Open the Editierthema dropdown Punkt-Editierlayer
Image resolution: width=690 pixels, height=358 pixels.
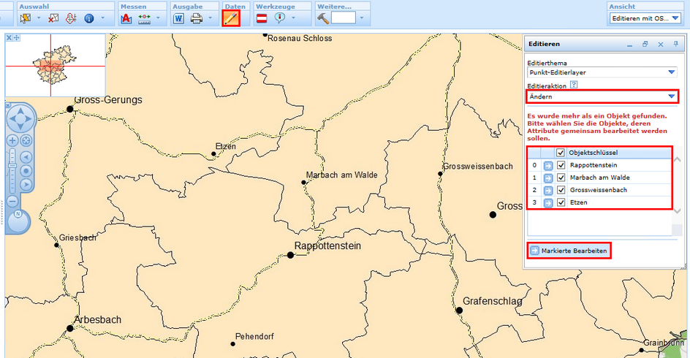(x=602, y=72)
